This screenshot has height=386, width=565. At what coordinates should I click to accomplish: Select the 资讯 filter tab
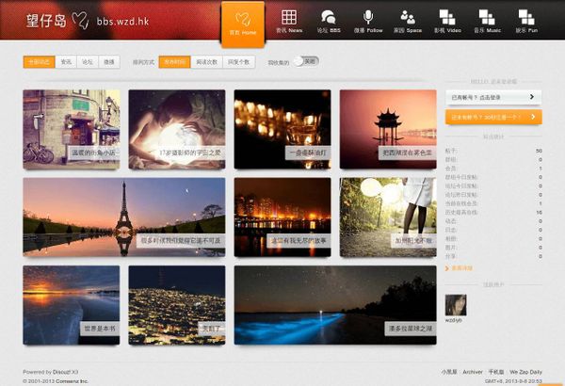(66, 62)
